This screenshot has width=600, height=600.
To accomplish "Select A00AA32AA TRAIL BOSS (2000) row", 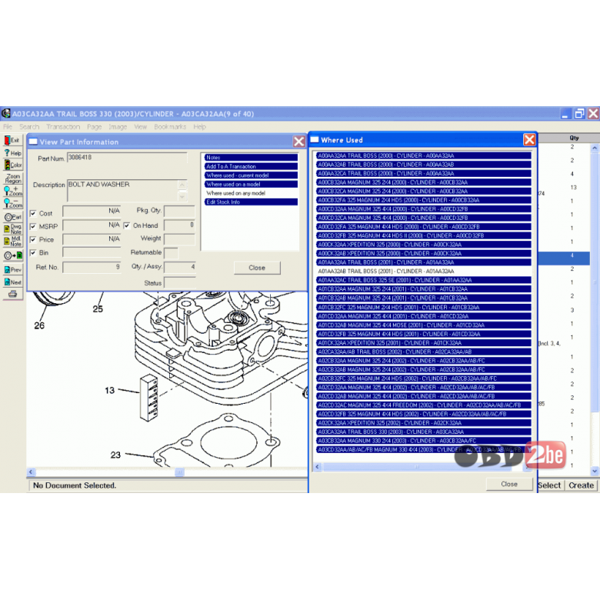I will point(423,155).
